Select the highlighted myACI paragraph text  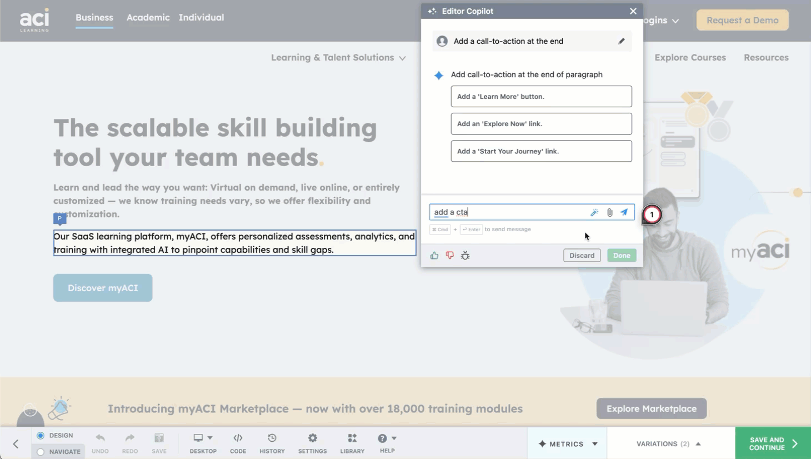(234, 243)
